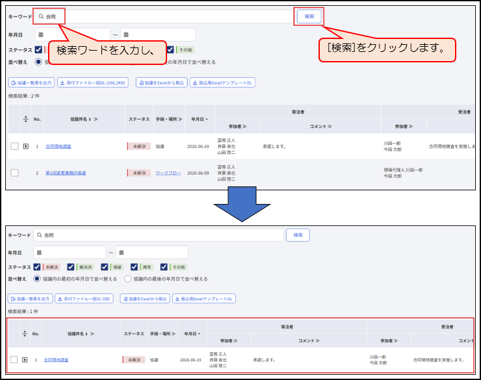The image size is (481, 380).
Task: Select the first 並べ替え radio in the 2件 screen
Action: click(x=38, y=62)
